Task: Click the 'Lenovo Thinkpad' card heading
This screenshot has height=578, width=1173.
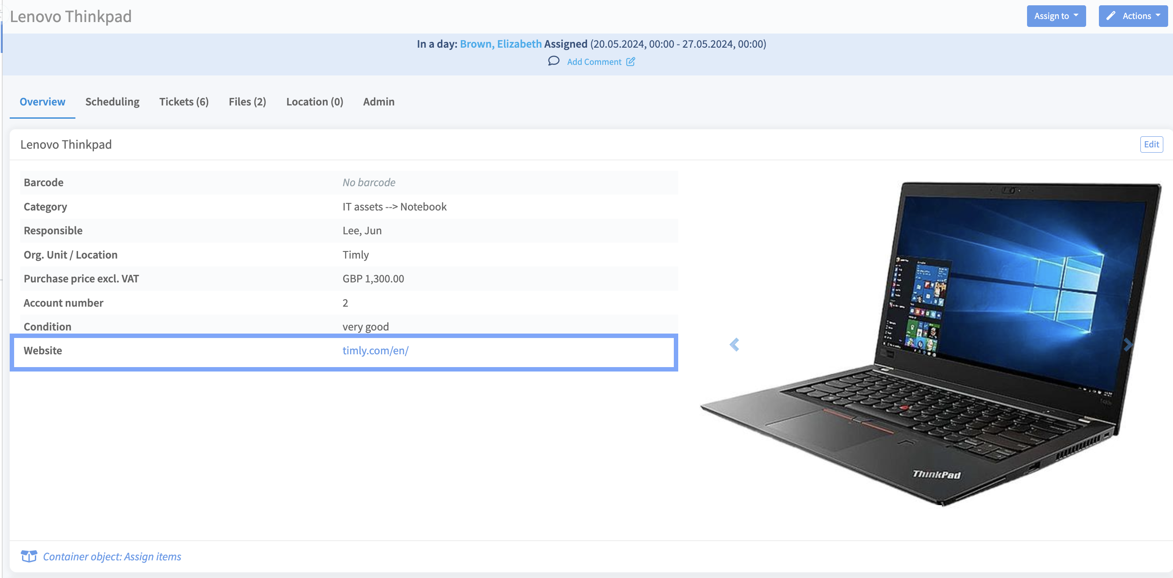Action: point(66,144)
